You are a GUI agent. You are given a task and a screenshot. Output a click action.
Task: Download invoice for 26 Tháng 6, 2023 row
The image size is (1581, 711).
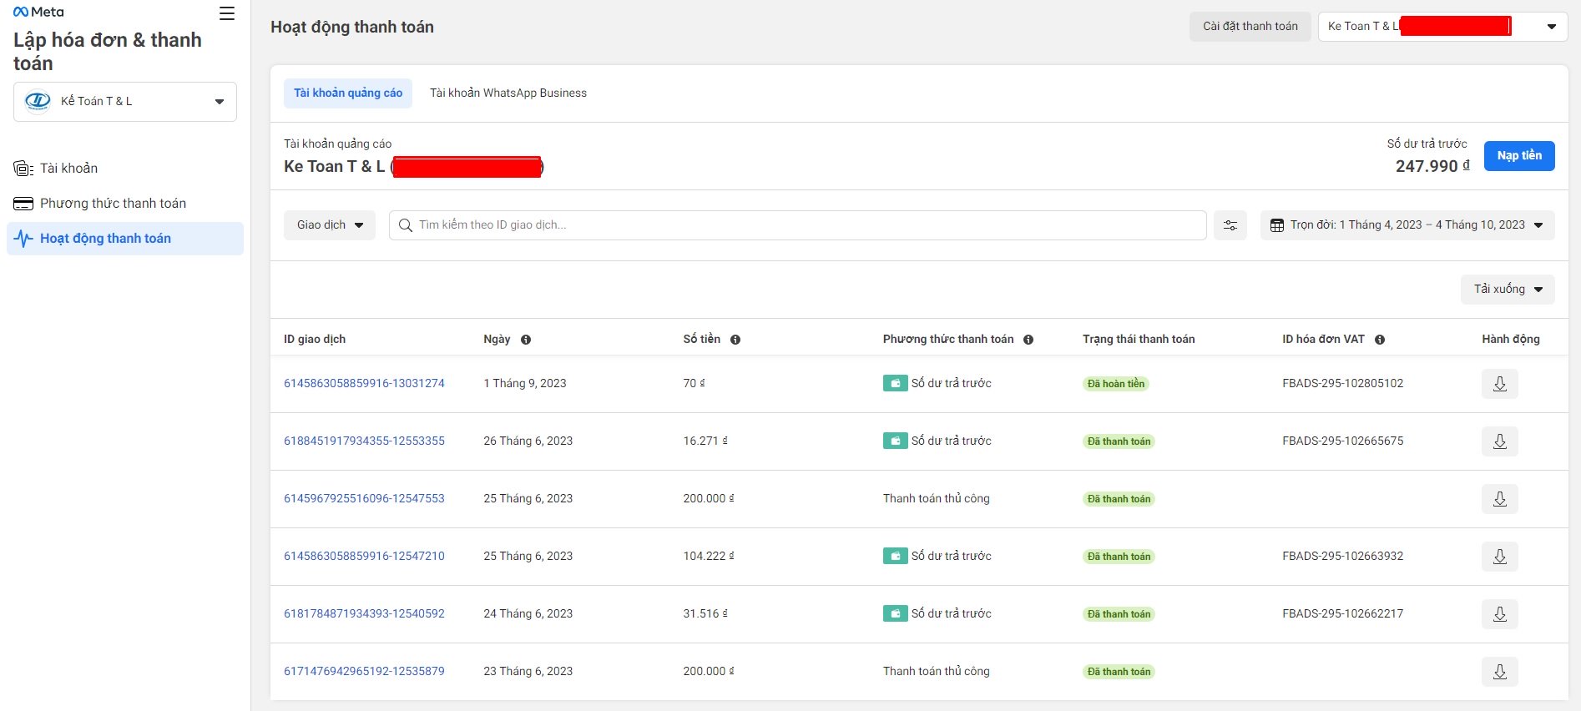pos(1500,441)
